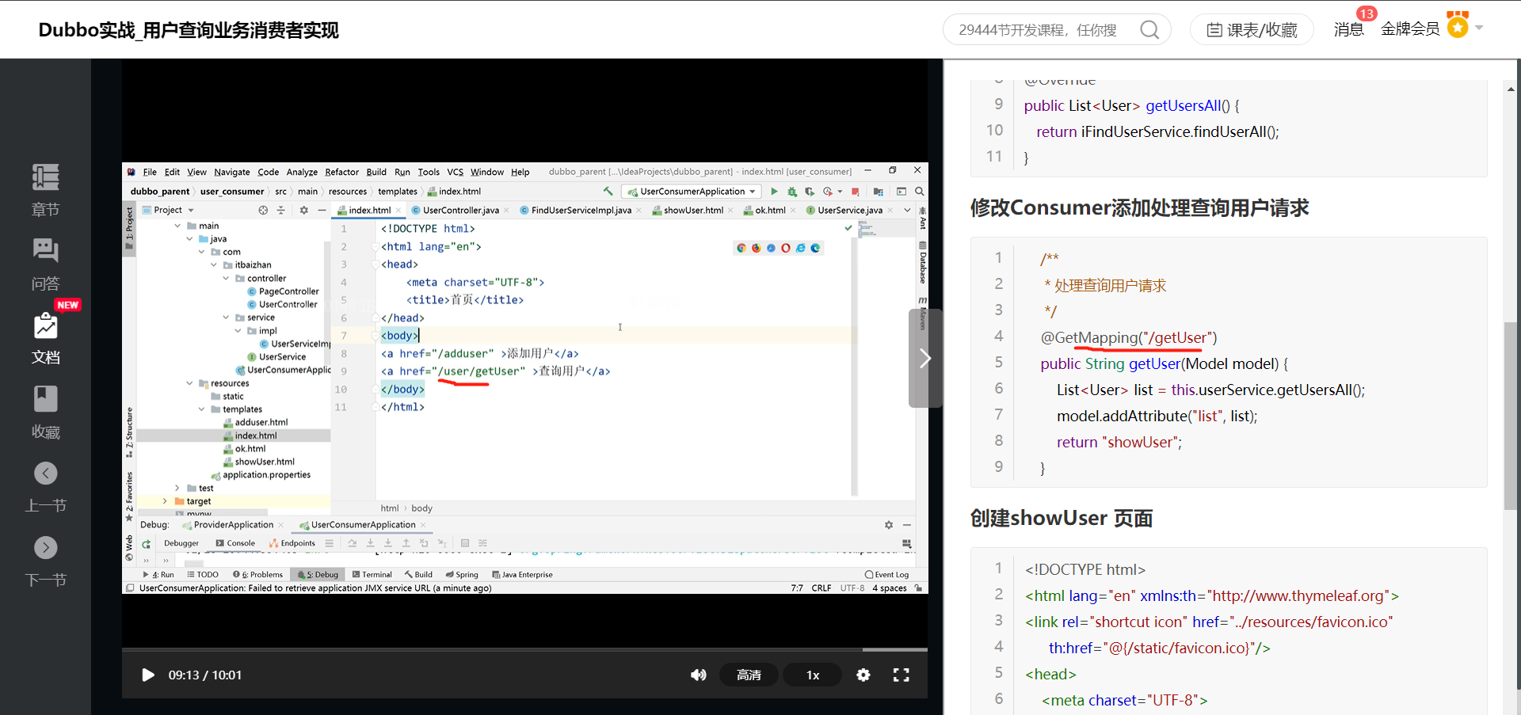Viewport: 1521px width, 715px height.
Task: Click the 收藏 bookmark sidebar icon
Action: pos(45,413)
